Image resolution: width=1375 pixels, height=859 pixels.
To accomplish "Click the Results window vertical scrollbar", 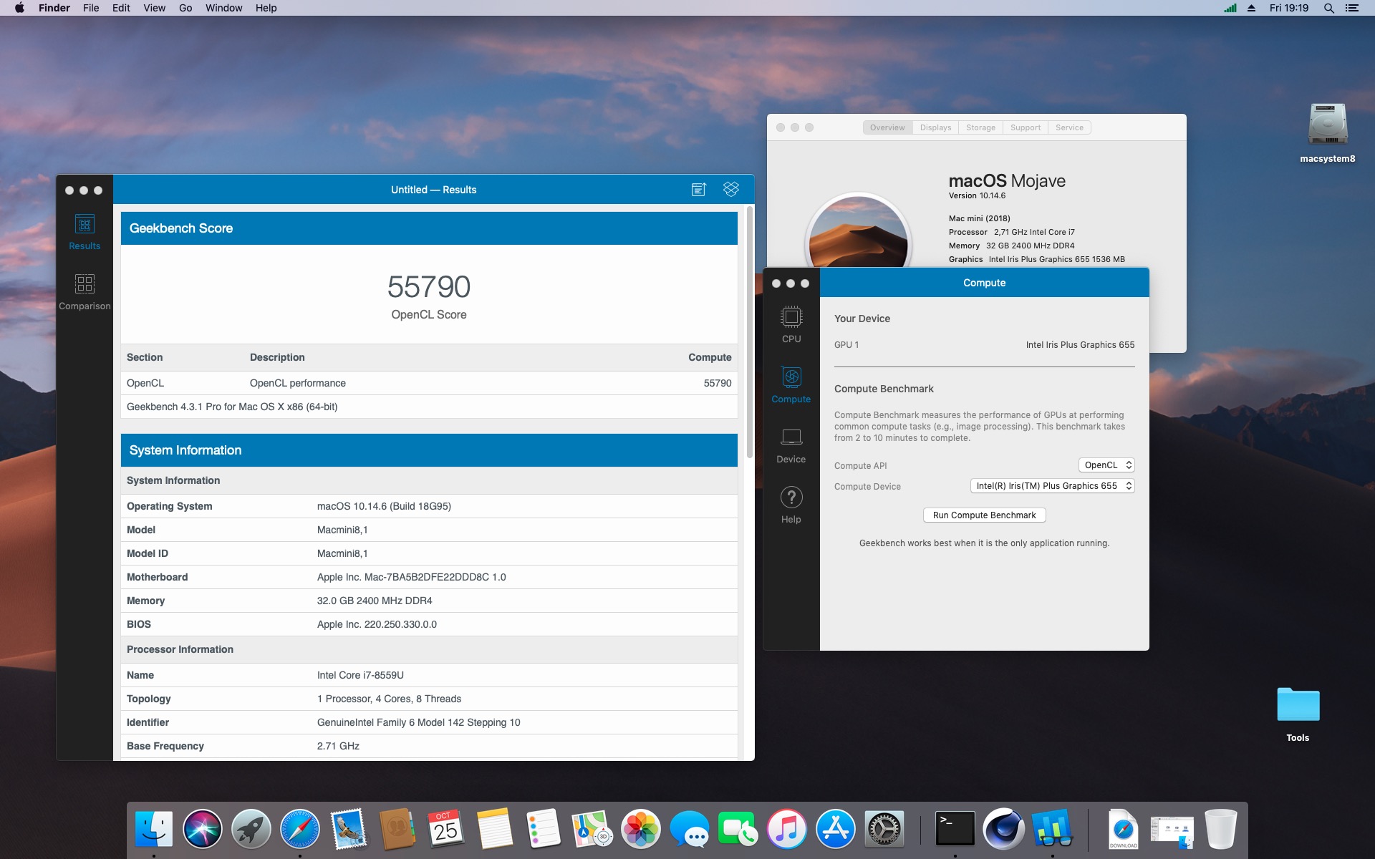I will (750, 333).
